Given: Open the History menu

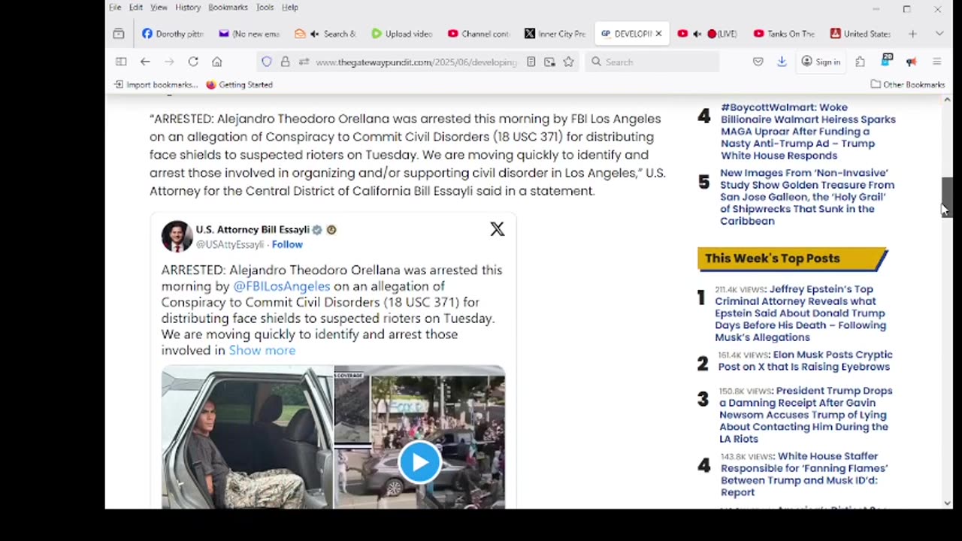Looking at the screenshot, I should pos(188,8).
